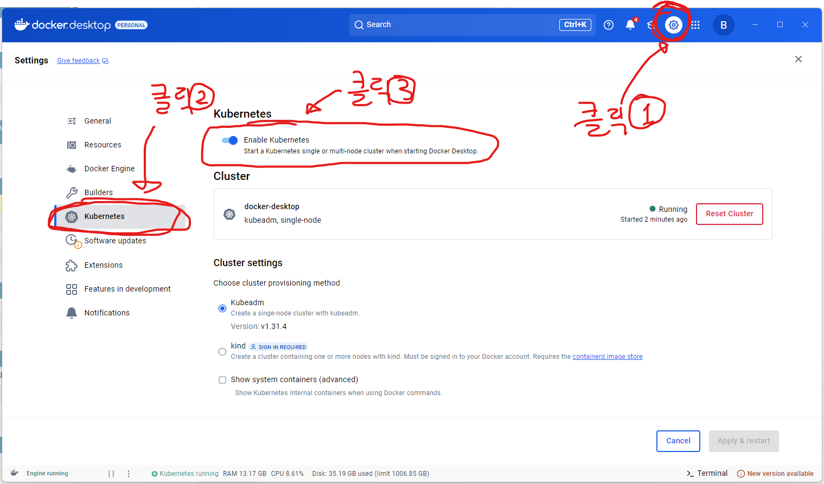Open the engine three-dot menu in status bar

point(129,474)
